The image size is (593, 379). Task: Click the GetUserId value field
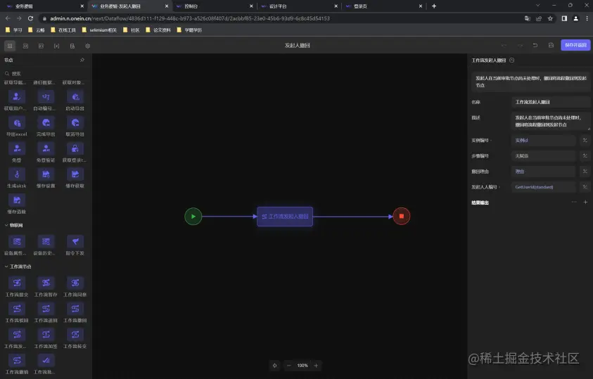pyautogui.click(x=544, y=186)
